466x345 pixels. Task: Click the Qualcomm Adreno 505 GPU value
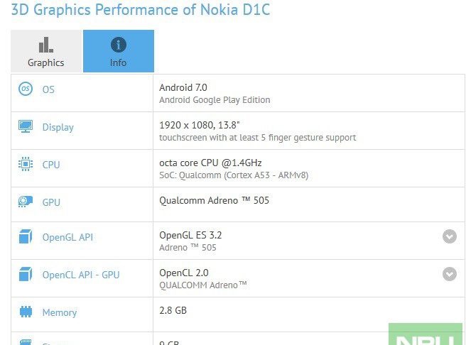pyautogui.click(x=214, y=200)
